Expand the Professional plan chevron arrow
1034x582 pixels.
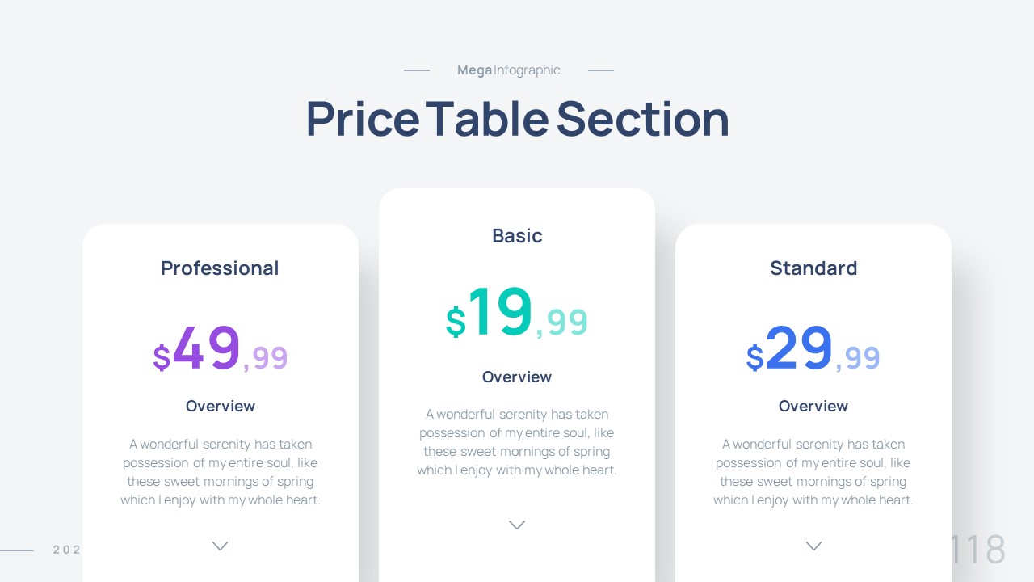220,546
